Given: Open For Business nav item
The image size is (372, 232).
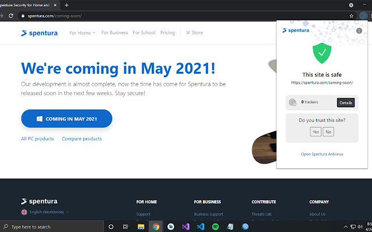Looking at the screenshot, I should (115, 32).
